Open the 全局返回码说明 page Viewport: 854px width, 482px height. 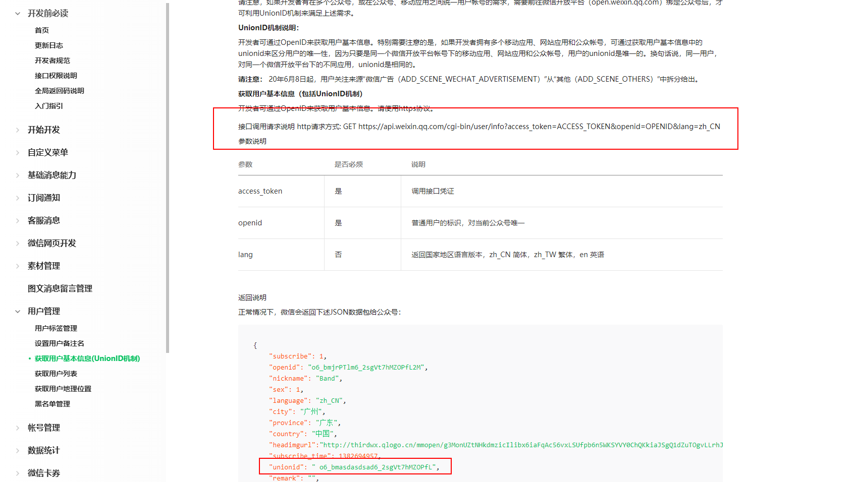point(59,91)
